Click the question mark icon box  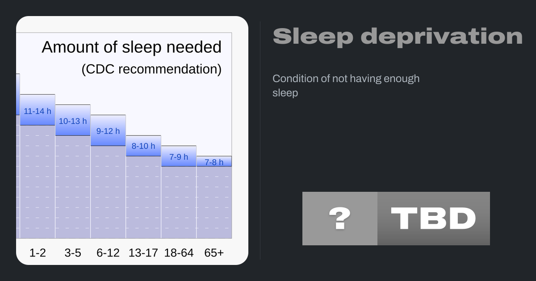[x=339, y=219]
